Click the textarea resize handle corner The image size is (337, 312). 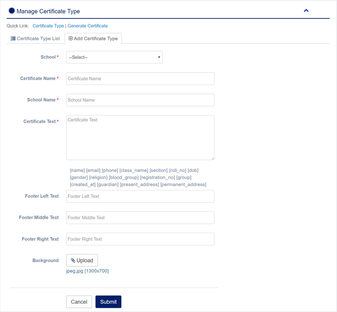213,158
